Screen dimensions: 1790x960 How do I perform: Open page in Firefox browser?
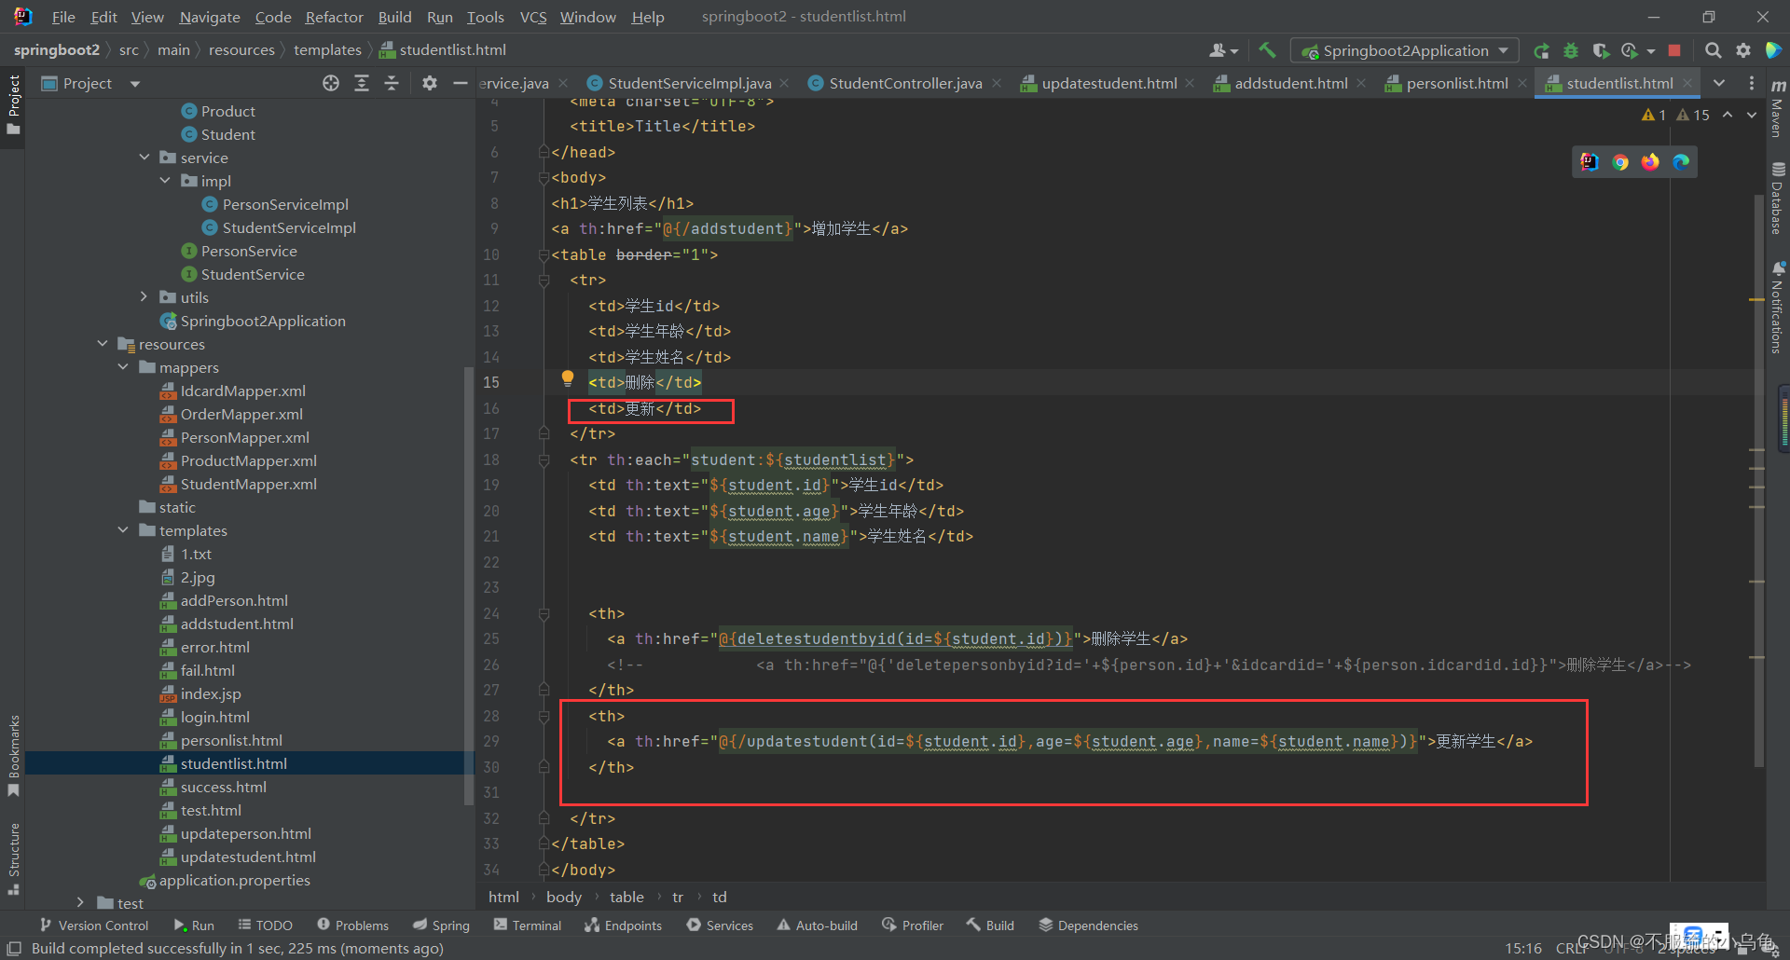click(1650, 162)
